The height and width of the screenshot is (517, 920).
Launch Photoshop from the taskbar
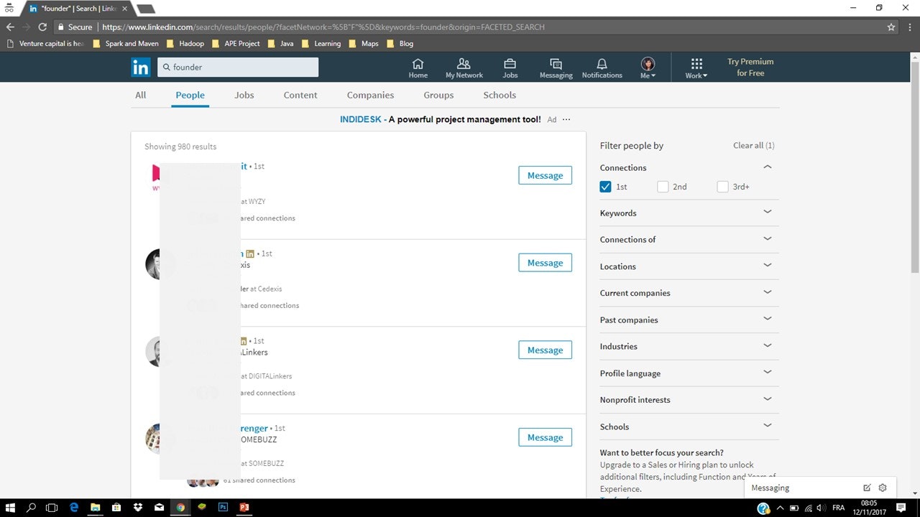point(223,507)
